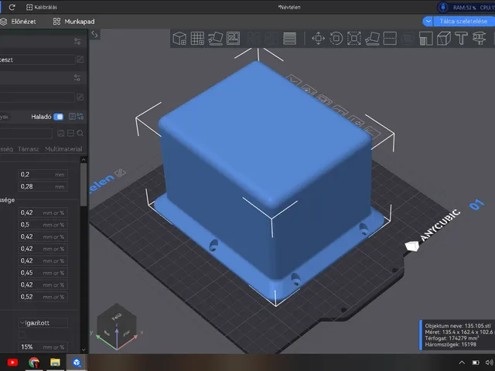Show hidden tray icons chevron
Screen dimensions: 495x371
click(x=462, y=362)
